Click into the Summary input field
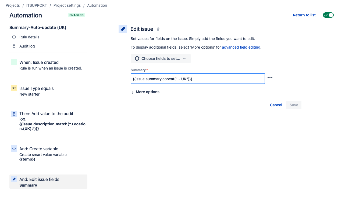The height and width of the screenshot is (200, 345). (198, 79)
